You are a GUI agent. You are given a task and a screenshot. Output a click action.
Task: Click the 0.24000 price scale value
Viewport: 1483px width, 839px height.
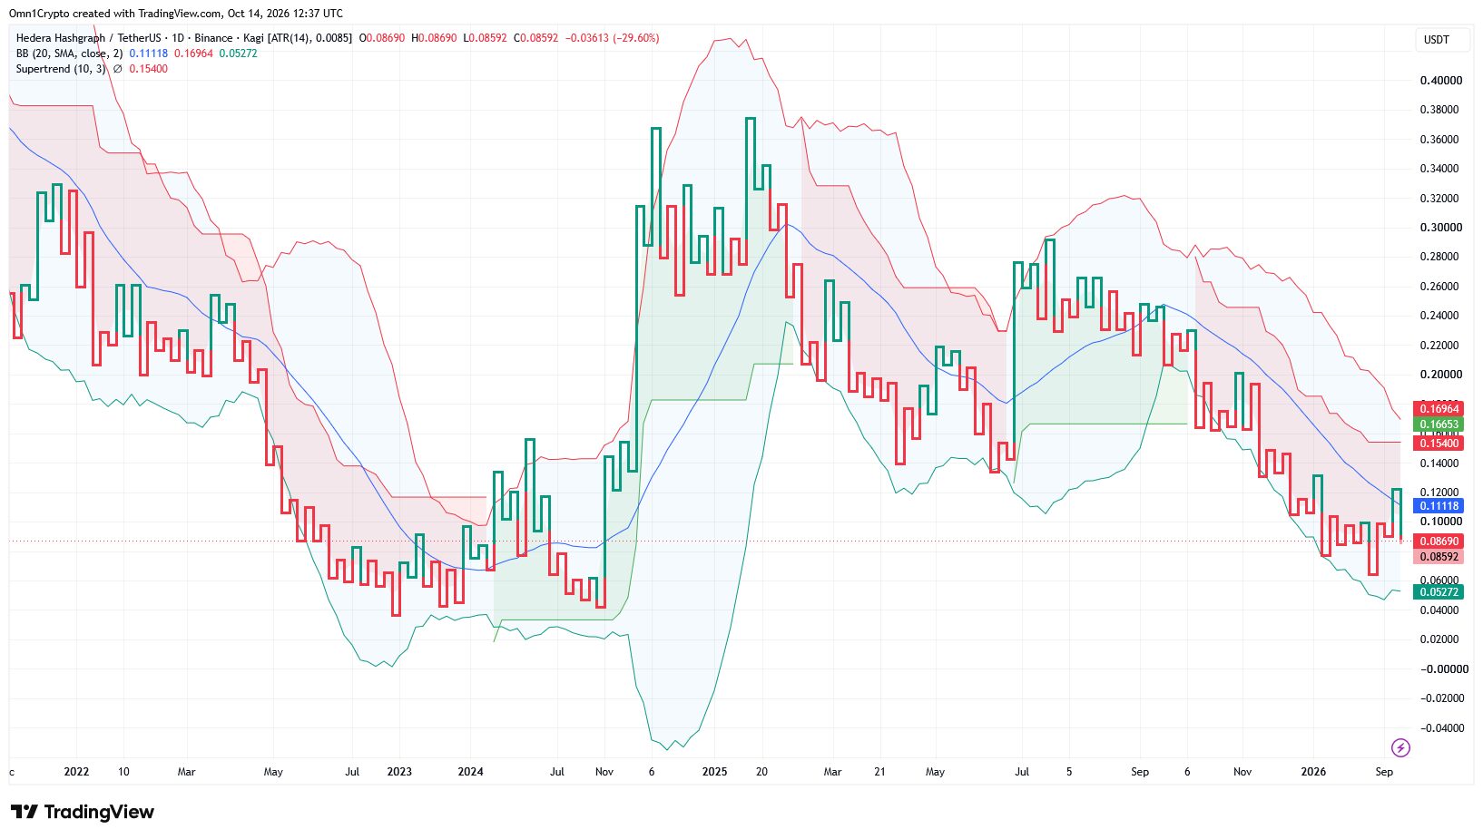pyautogui.click(x=1441, y=316)
